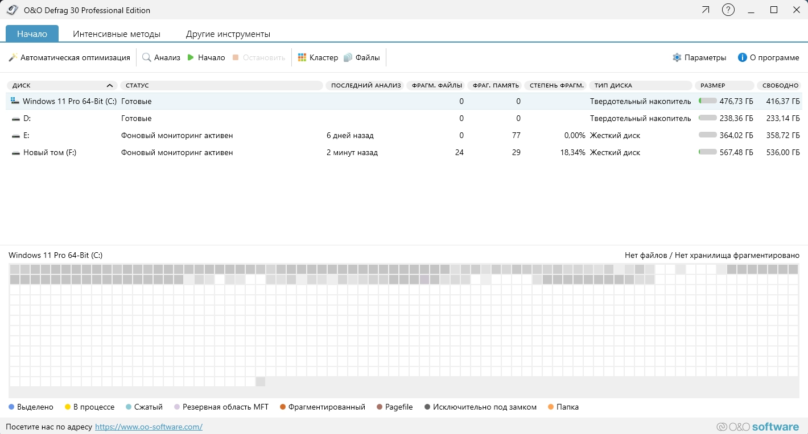Click the C: drive usage bar

(707, 101)
